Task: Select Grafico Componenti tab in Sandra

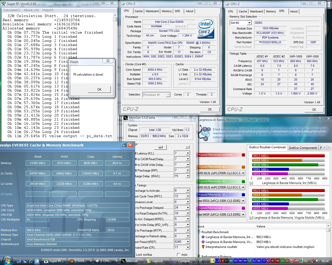Action: [x=303, y=148]
